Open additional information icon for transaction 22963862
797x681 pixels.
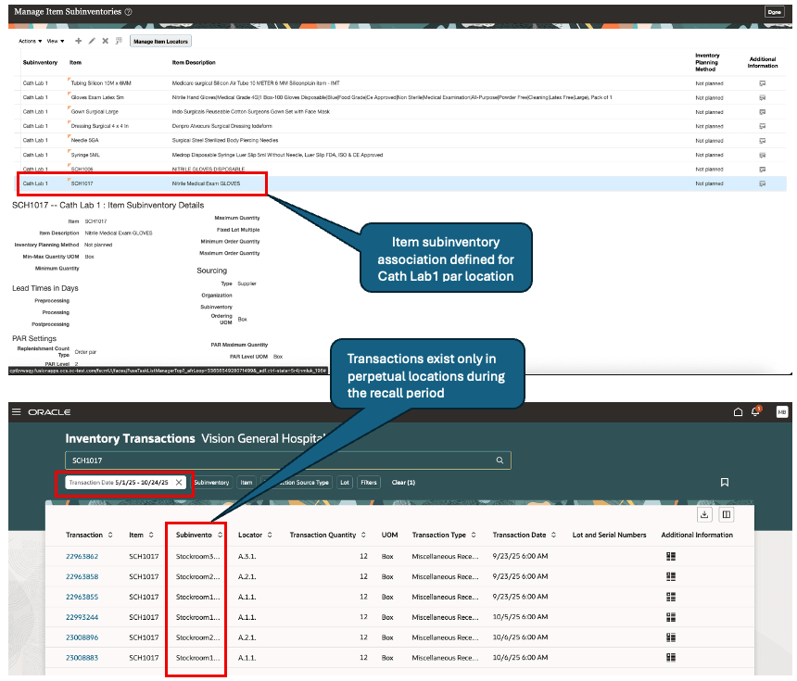[x=671, y=556]
